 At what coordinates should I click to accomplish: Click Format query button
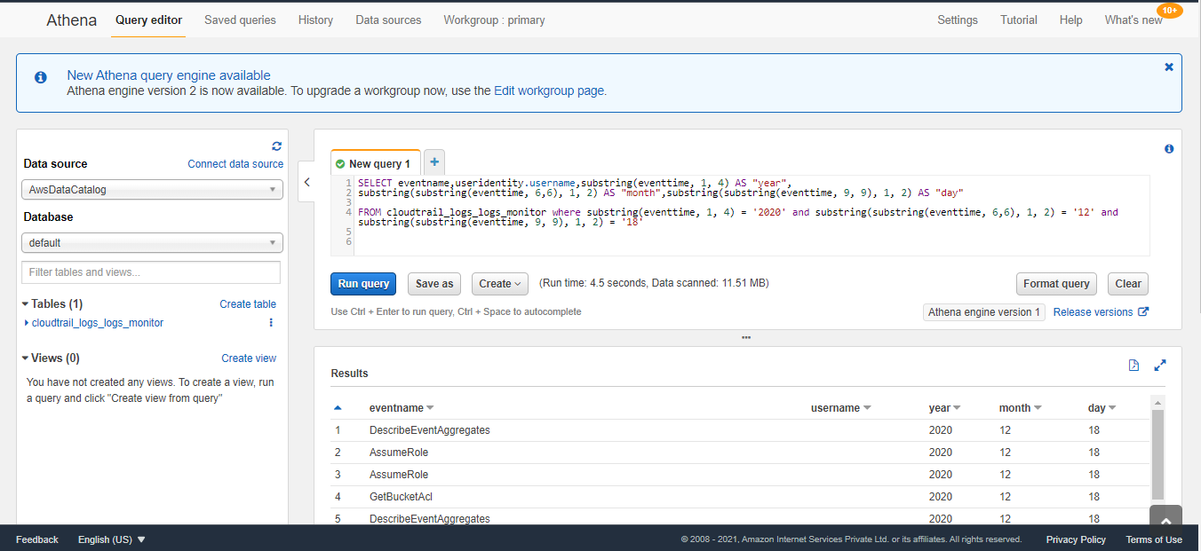tap(1056, 283)
